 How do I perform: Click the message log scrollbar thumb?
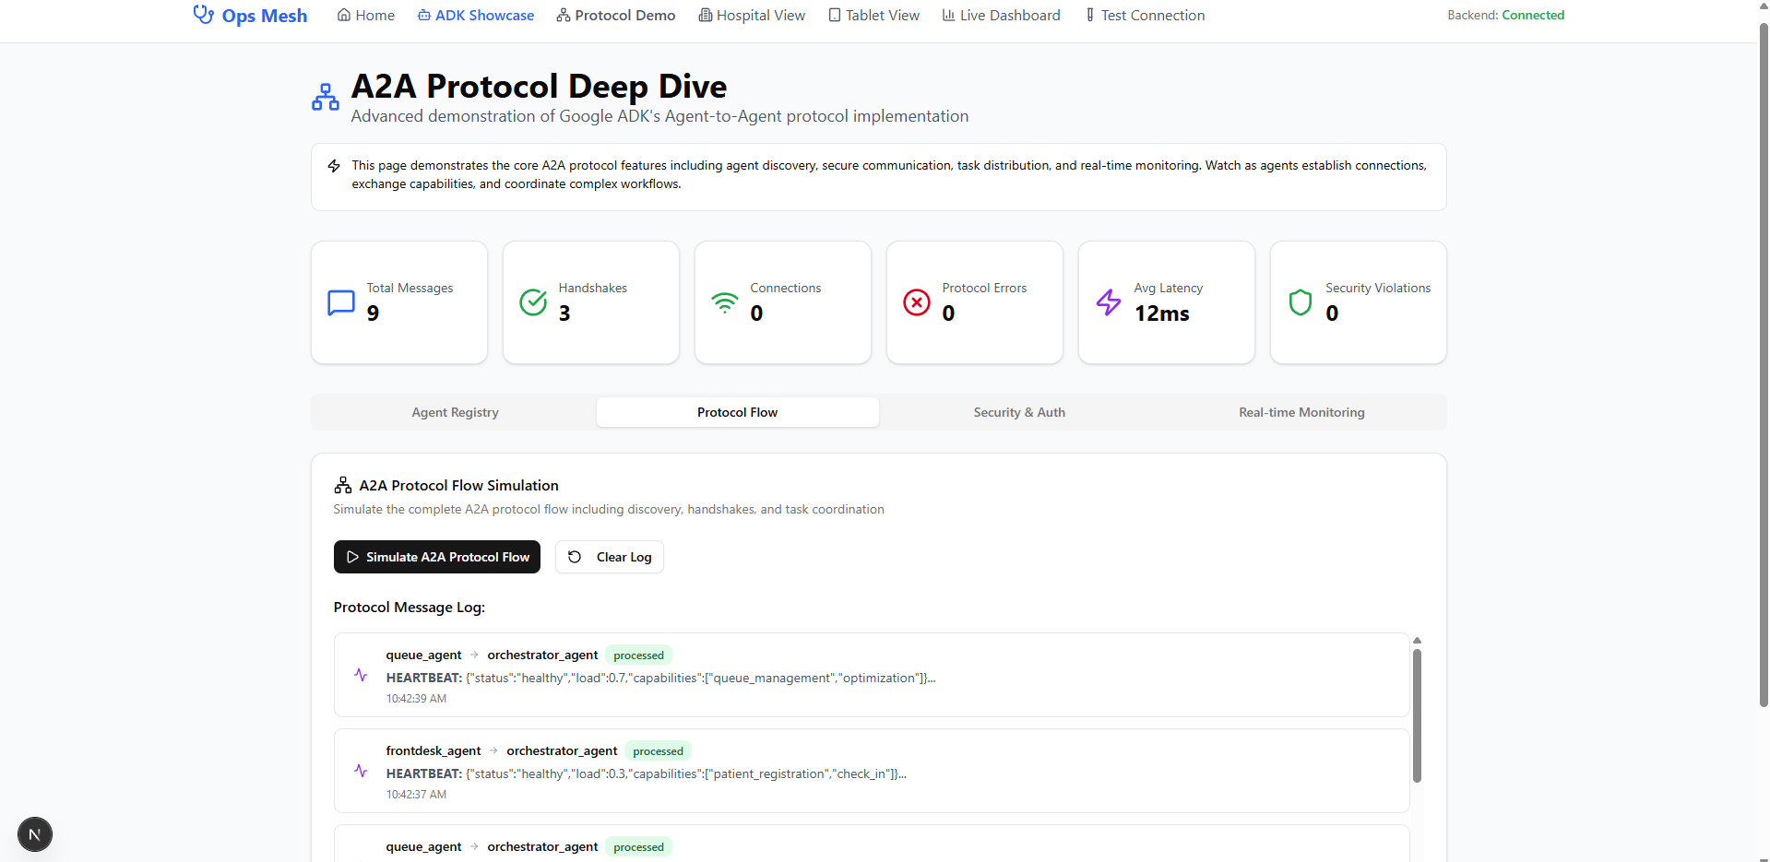[x=1417, y=715]
